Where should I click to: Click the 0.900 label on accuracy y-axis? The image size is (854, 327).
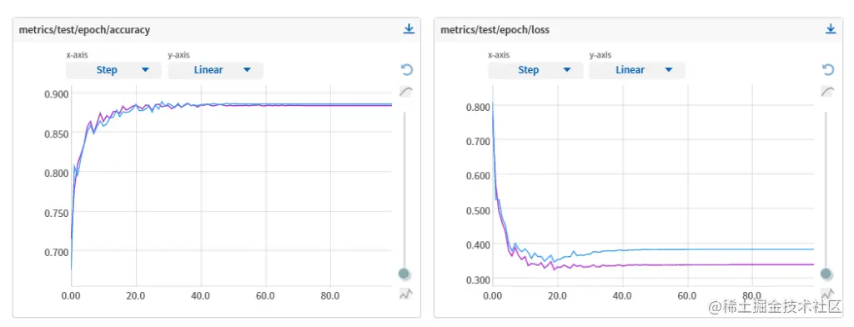56,93
